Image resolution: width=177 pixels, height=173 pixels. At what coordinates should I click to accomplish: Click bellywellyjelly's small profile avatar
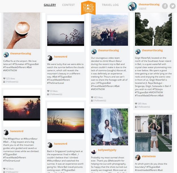click(94, 151)
